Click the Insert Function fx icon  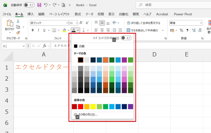(x=44, y=46)
